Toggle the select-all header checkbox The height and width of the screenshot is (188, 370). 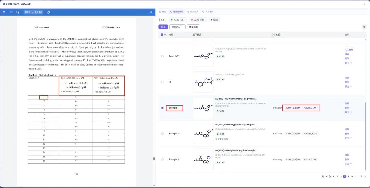click(162, 35)
